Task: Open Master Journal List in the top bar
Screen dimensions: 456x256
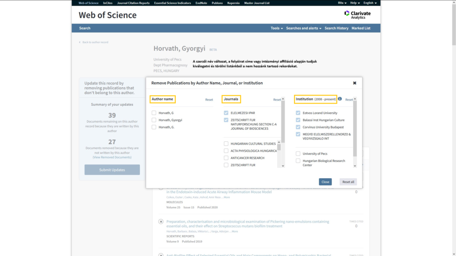Action: point(257,3)
